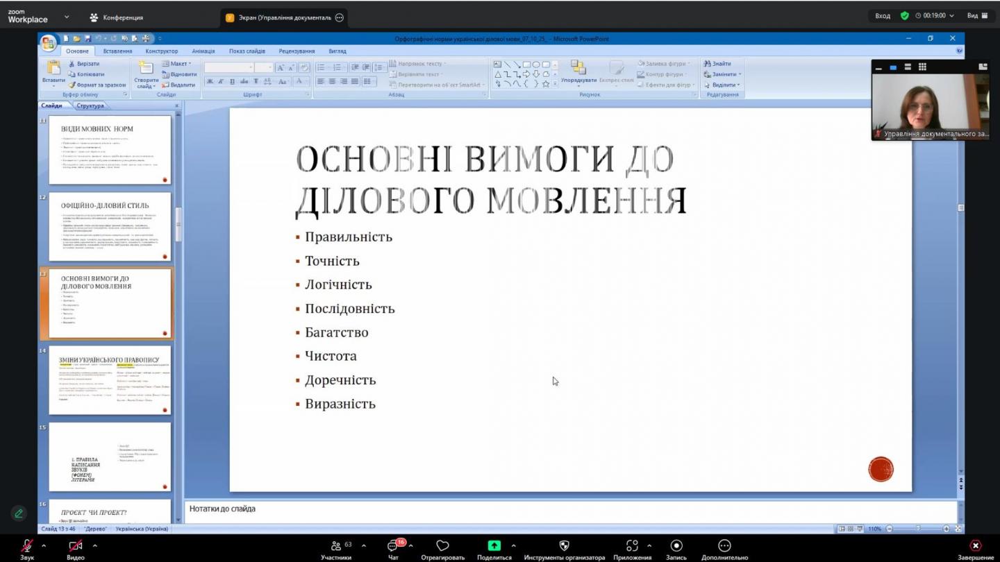This screenshot has width=1000, height=562.
Task: Click the Вирізати cut button
Action: click(x=83, y=64)
